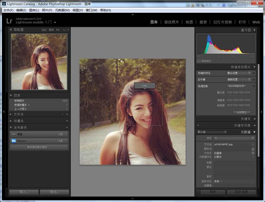Open the 窗口(W) menu
The height and width of the screenshot is (202, 265).
point(92,10)
